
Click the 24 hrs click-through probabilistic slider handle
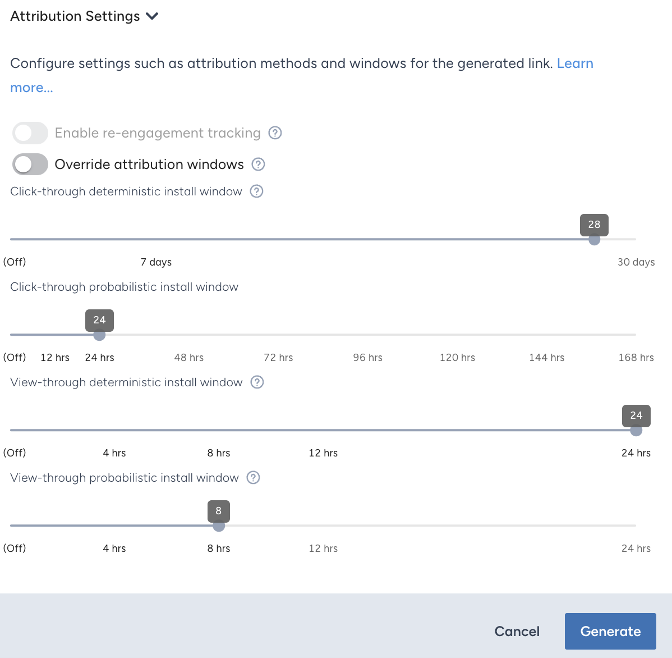point(99,335)
